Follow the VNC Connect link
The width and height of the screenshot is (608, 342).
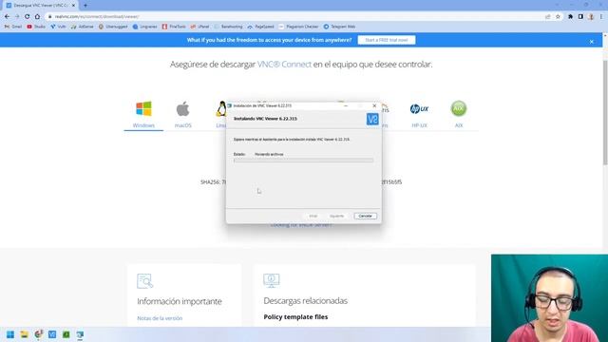[284, 64]
